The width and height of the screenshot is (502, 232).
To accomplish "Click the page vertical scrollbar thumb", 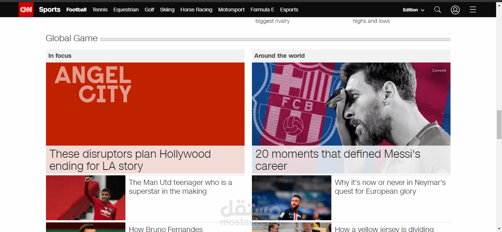I will pyautogui.click(x=499, y=124).
